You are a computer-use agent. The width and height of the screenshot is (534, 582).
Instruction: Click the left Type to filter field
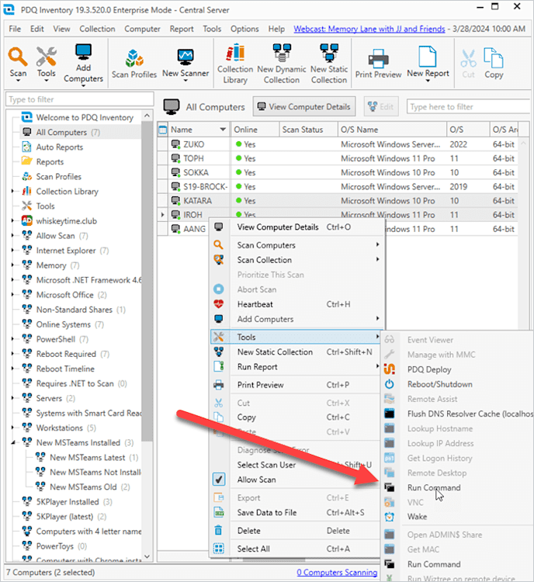(x=80, y=99)
